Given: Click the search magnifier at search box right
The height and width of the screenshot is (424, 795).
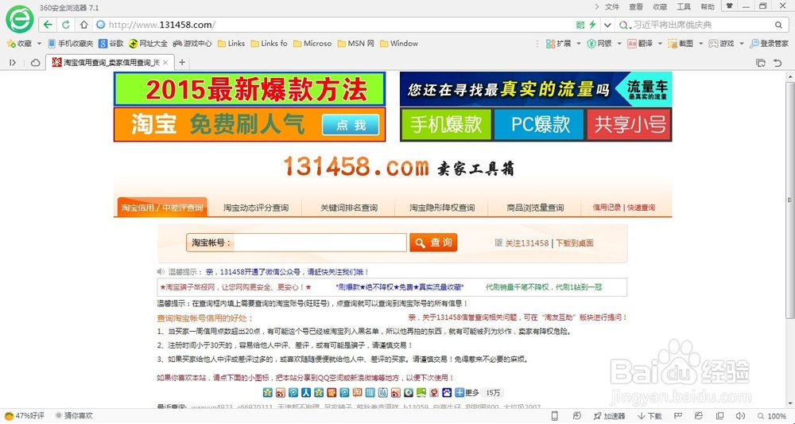Looking at the screenshot, I should 779,25.
